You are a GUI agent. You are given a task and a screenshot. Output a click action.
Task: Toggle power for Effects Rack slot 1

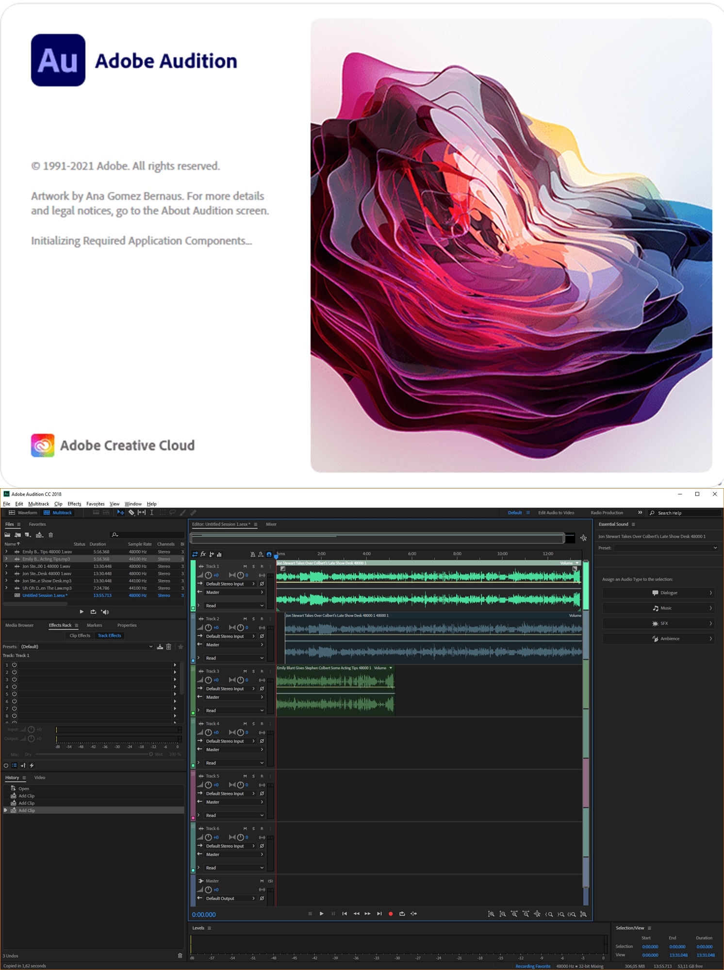pyautogui.click(x=15, y=665)
